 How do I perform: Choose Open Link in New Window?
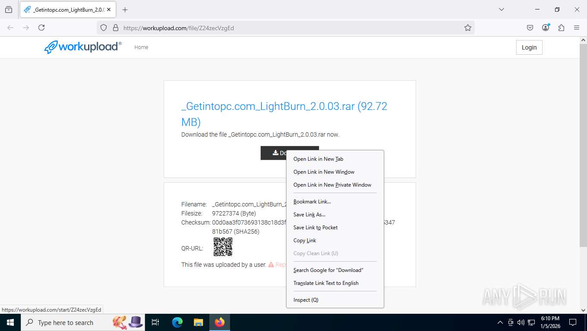(335, 172)
